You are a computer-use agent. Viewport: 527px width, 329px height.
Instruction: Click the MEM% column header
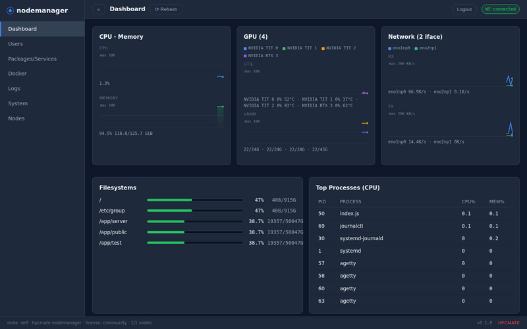click(x=497, y=202)
